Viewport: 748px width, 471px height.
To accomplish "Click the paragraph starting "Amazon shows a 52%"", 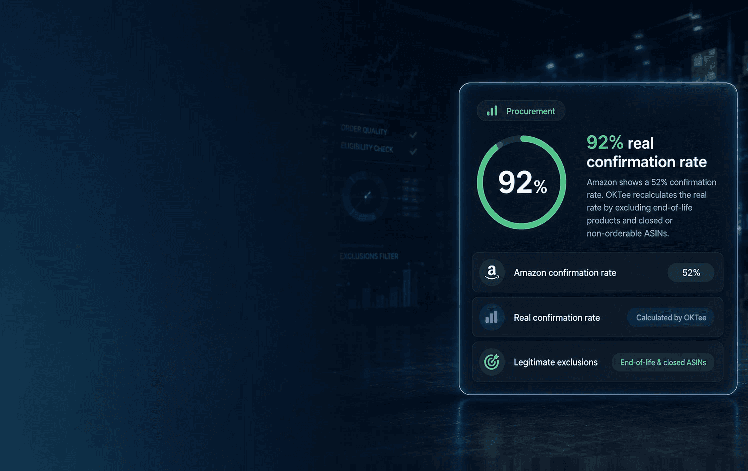I will (651, 208).
